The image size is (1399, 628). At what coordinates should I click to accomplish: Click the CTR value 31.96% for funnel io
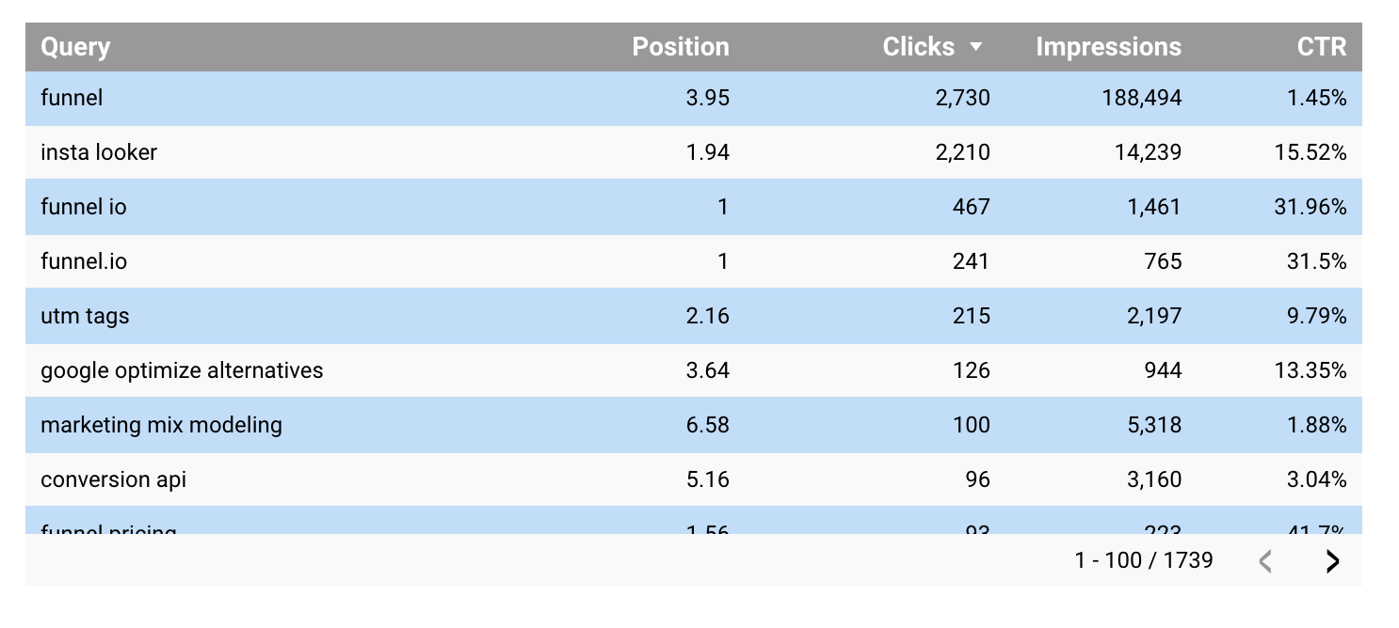[x=1311, y=207]
